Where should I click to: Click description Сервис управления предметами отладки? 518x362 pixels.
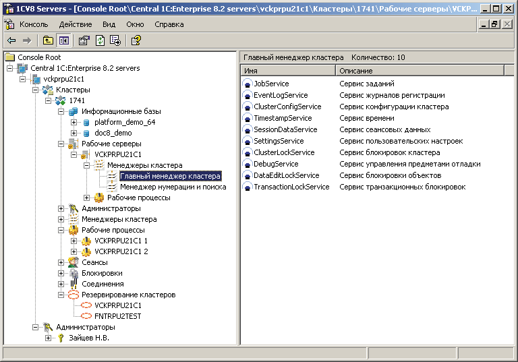point(409,164)
